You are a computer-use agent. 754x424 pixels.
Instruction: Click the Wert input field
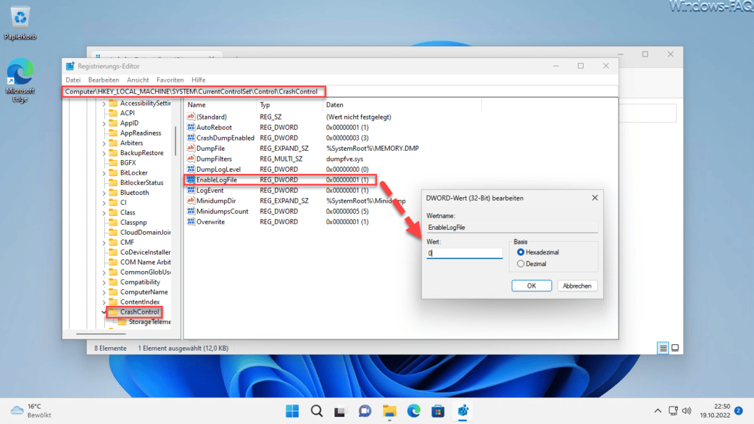coord(464,253)
